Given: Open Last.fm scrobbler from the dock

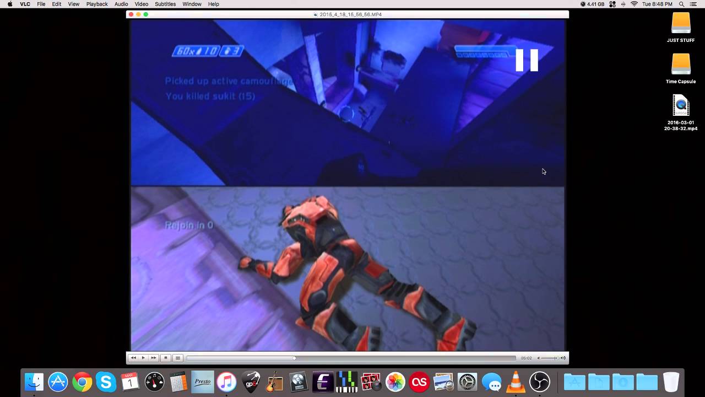Looking at the screenshot, I should tap(419, 382).
